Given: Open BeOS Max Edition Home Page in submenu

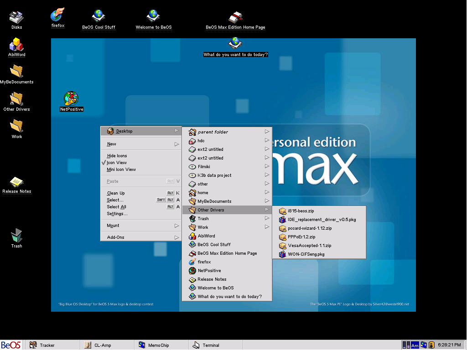Looking at the screenshot, I should pos(227,253).
